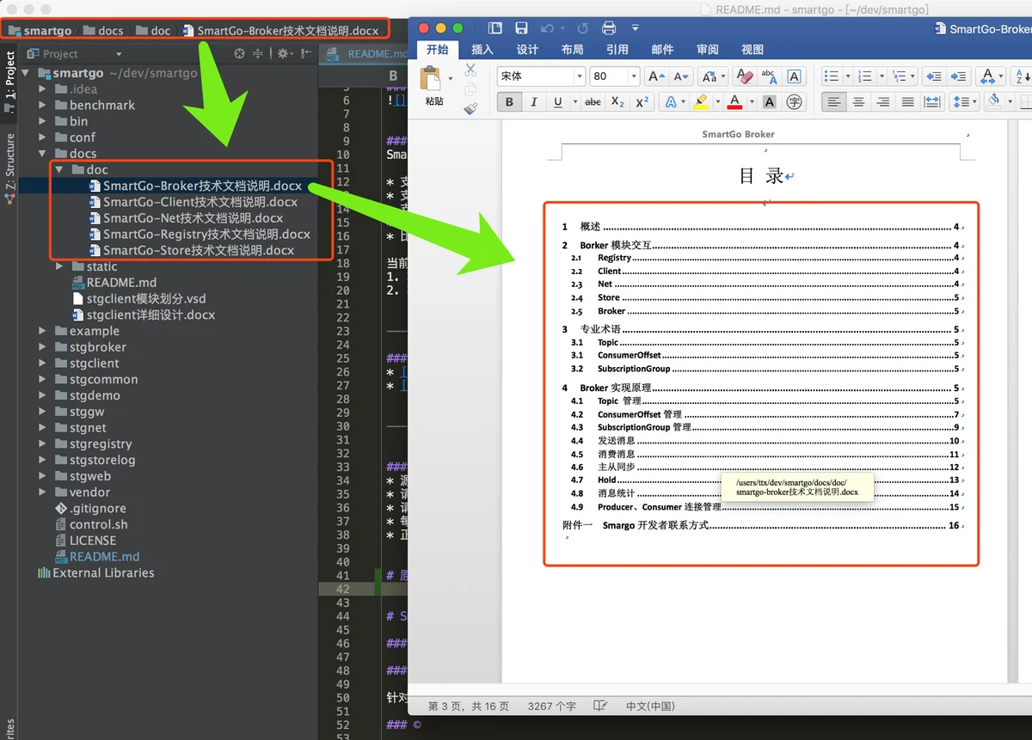This screenshot has height=740, width=1032.
Task: Apply superscript formatting in Word
Action: click(642, 102)
